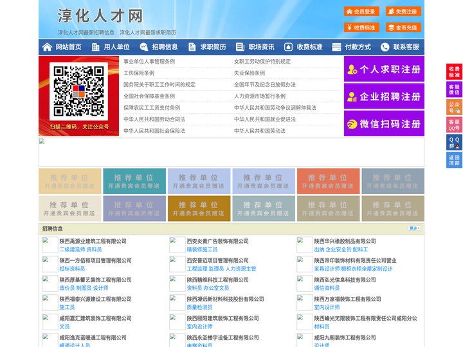
Task: Click the person icon on 个人求职注册
Action: coord(352,69)
